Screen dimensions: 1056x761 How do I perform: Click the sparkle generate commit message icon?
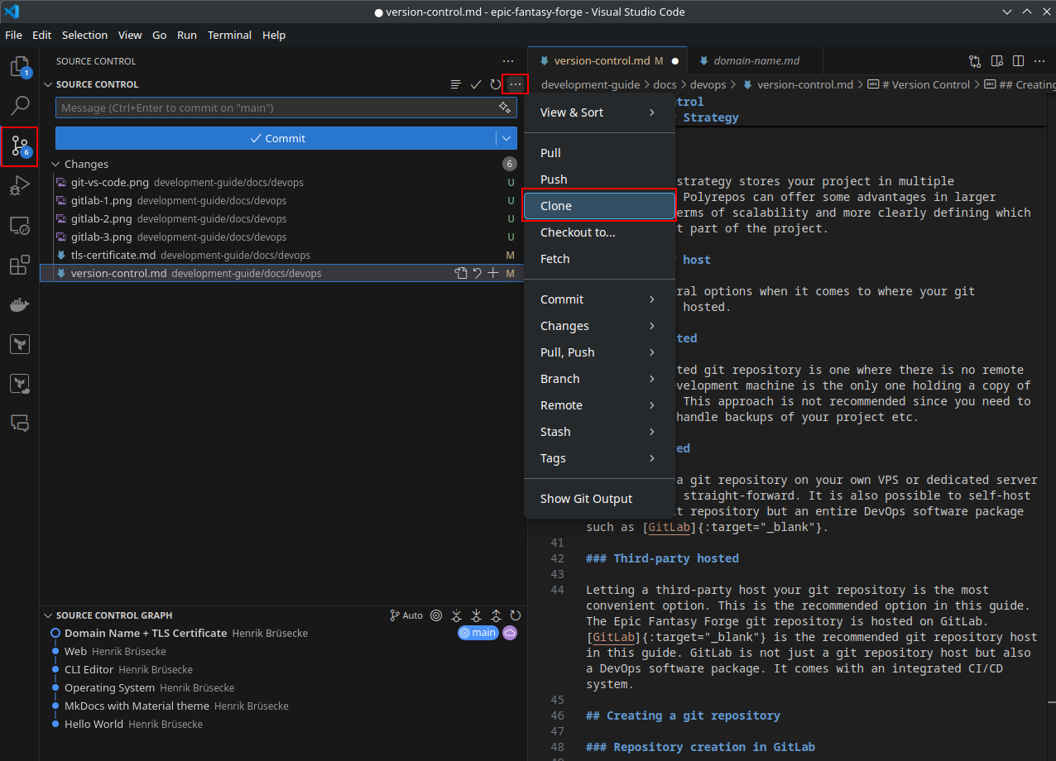(504, 108)
